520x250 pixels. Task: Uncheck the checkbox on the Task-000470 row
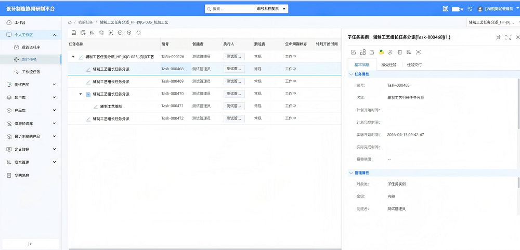[88, 94]
